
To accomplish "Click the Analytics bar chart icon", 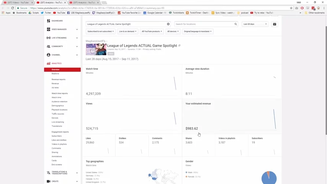I will (48, 64).
